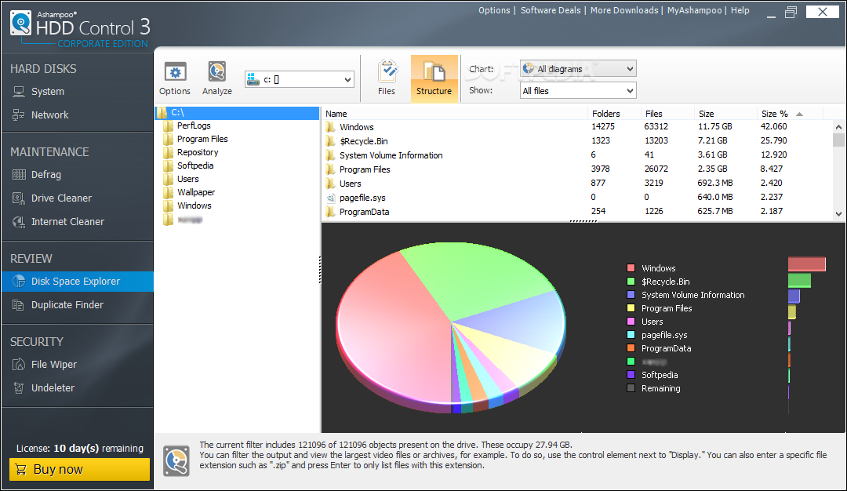Open the MyAshampoo link
This screenshot has height=491, width=847.
(694, 10)
